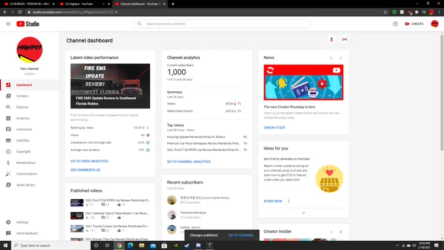Go to previous News card

point(331,58)
